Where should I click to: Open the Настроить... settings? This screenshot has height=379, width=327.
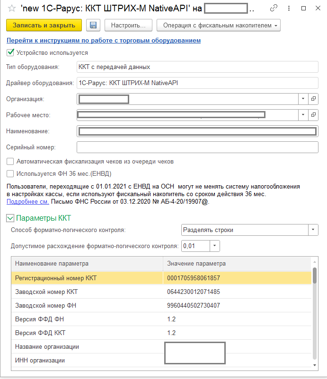pos(128,25)
